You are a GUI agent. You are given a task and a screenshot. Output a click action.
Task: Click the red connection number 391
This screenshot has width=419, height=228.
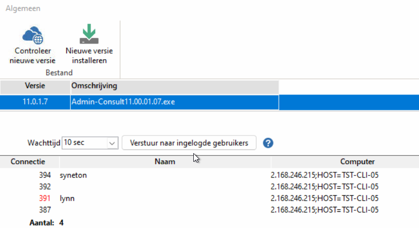[x=44, y=199]
